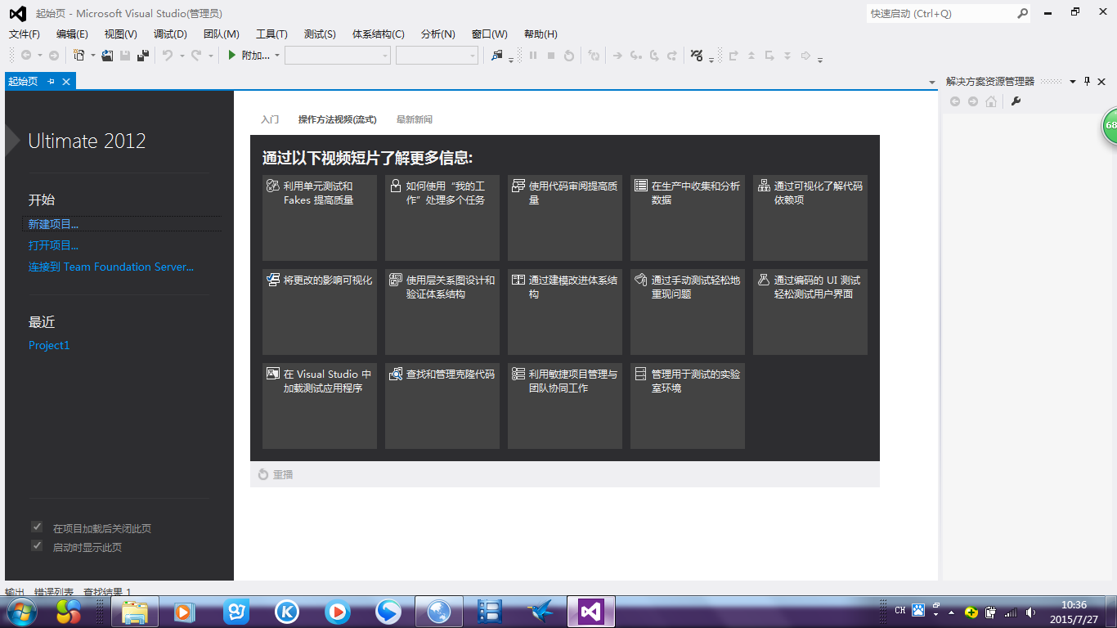Click the Pause debugging (Break All) icon

coord(533,56)
